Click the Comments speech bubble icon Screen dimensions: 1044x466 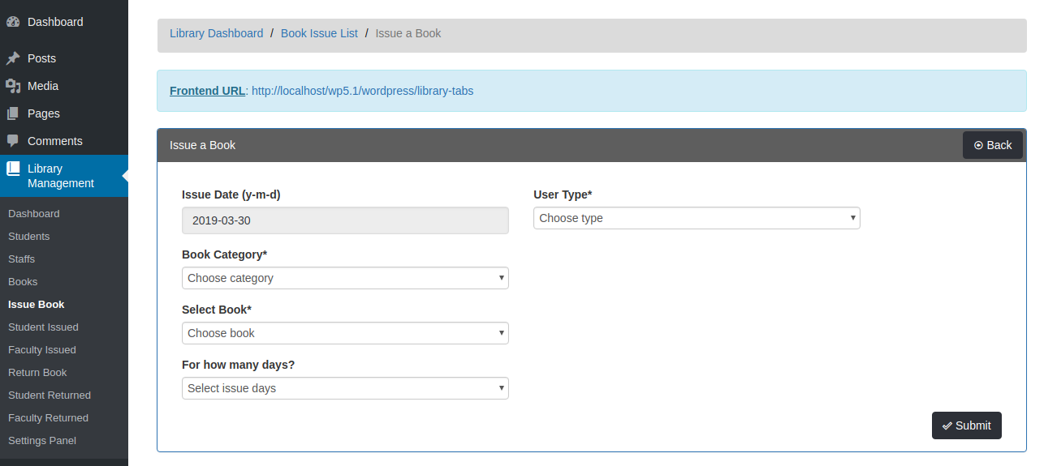(x=13, y=141)
